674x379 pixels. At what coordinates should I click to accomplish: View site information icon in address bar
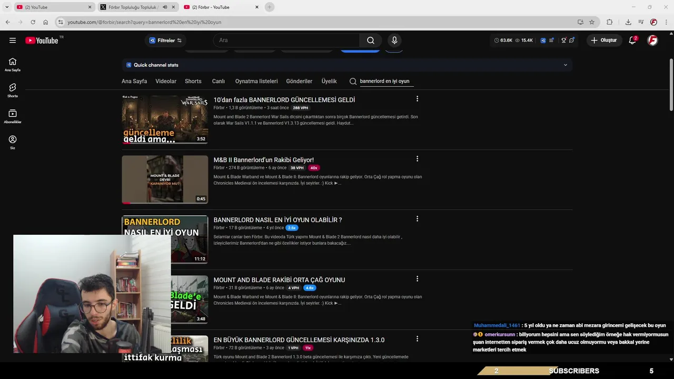(61, 22)
